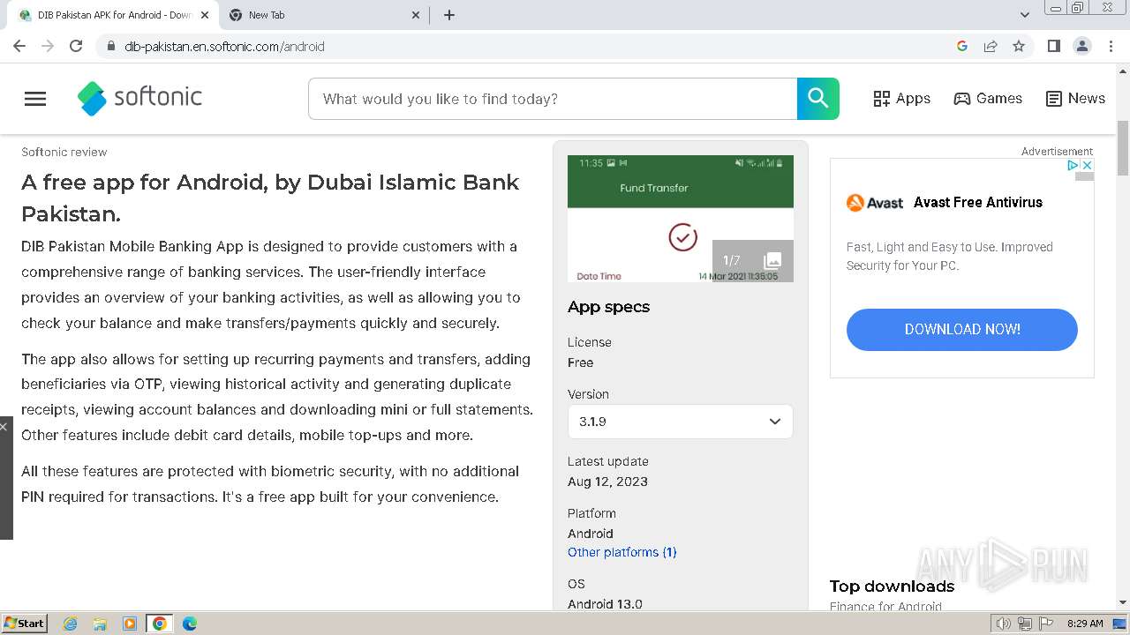This screenshot has width=1130, height=635.
Task: Click the green search magnifier button
Action: tap(817, 99)
